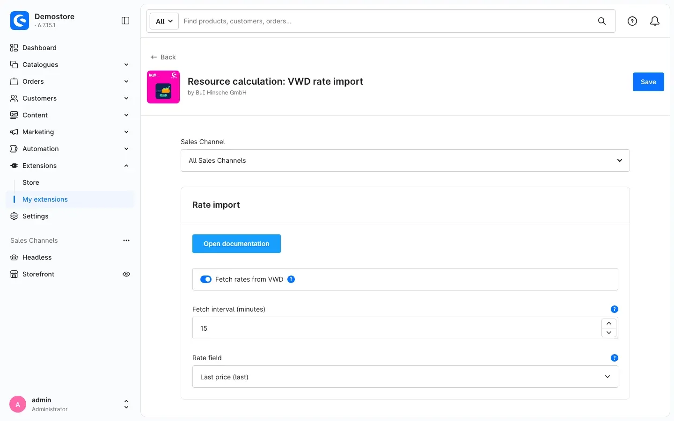Open the Storefront sales channel
The image size is (674, 421).
pyautogui.click(x=38, y=274)
